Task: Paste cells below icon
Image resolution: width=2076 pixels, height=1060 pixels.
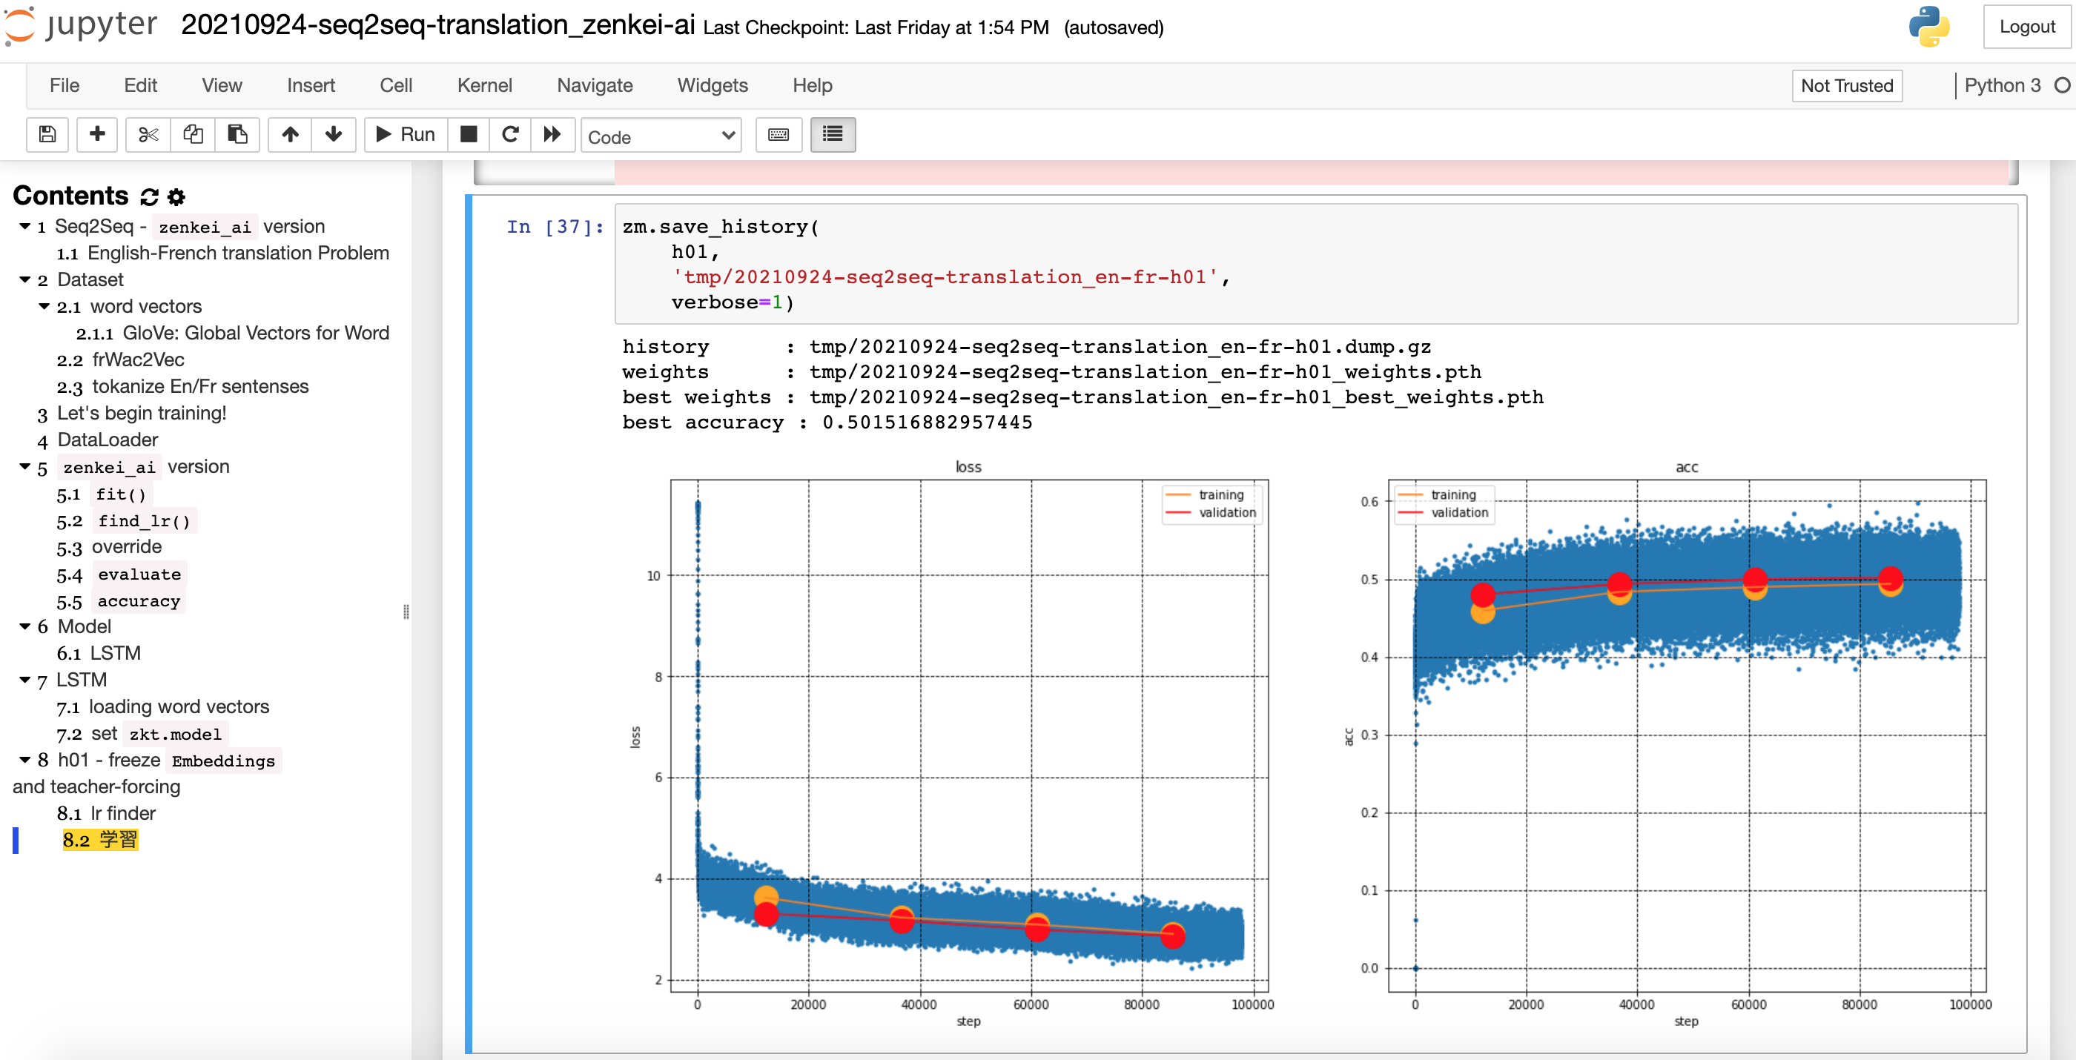Action: 237,134
